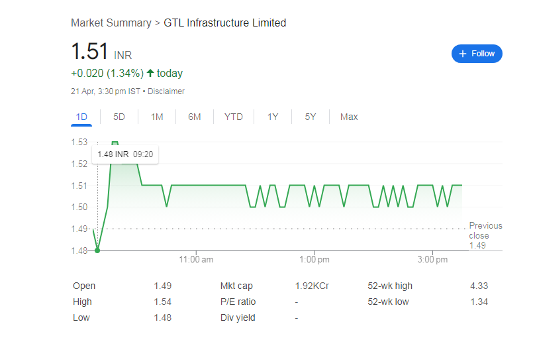This screenshot has height=338, width=533.
Task: Click the Follow button
Action: (x=477, y=54)
